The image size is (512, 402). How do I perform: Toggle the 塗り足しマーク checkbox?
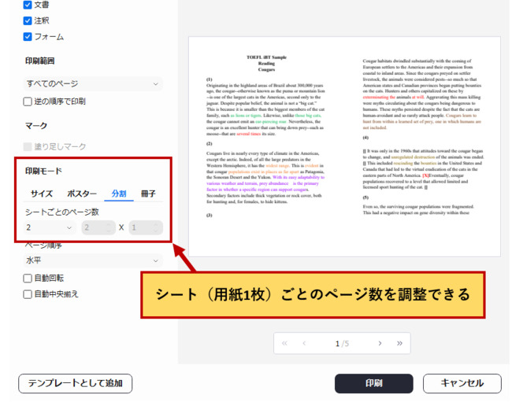click(28, 146)
